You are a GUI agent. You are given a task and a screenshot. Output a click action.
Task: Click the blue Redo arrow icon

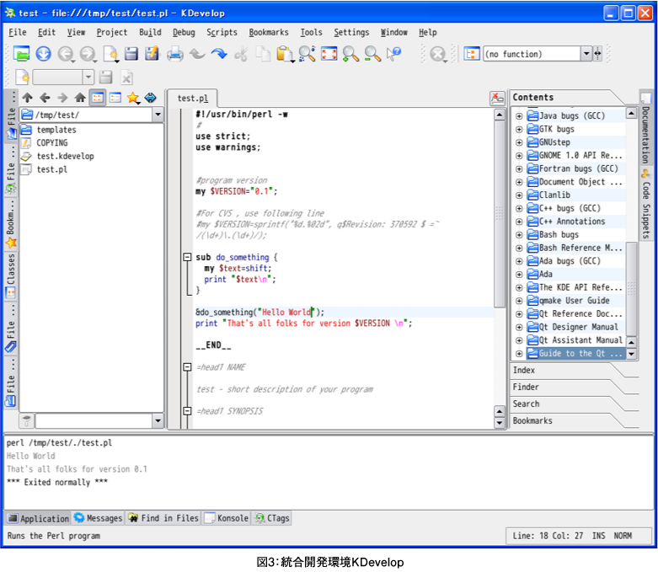tap(219, 54)
